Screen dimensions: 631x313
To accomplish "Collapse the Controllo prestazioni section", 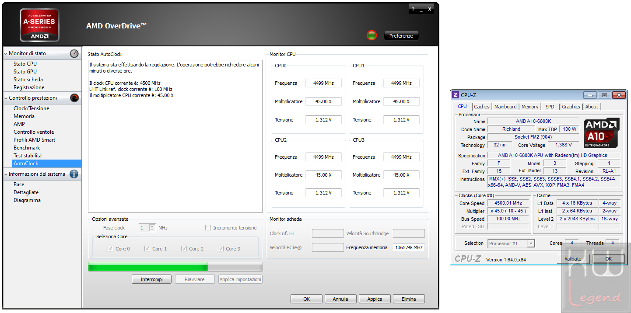I will tap(6, 98).
